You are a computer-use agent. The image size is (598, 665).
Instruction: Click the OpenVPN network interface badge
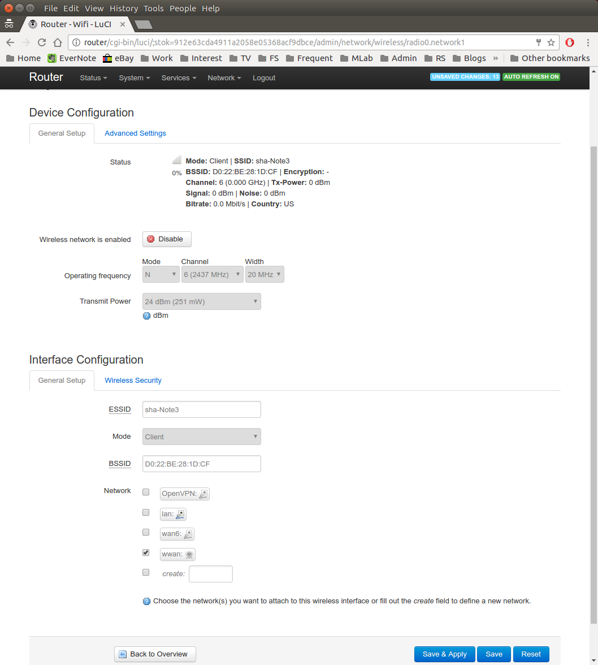click(x=184, y=494)
